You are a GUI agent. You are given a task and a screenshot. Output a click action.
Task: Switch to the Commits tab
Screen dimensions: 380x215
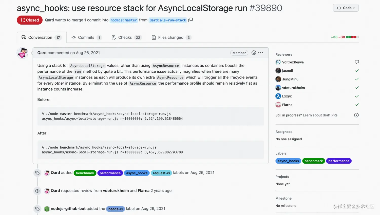[x=87, y=37]
